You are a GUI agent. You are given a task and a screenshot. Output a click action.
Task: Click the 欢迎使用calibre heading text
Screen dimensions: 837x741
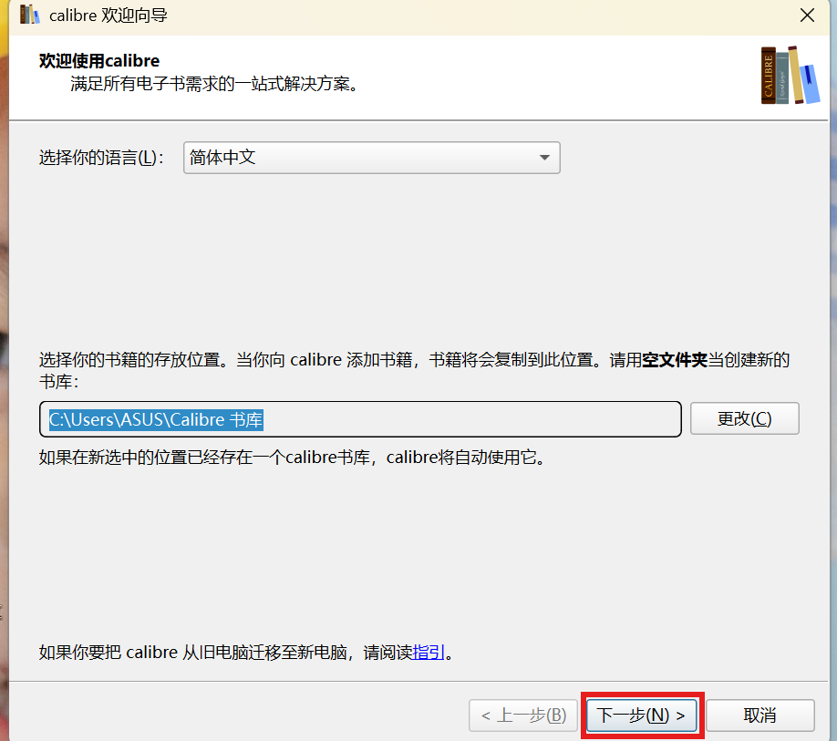click(x=99, y=61)
